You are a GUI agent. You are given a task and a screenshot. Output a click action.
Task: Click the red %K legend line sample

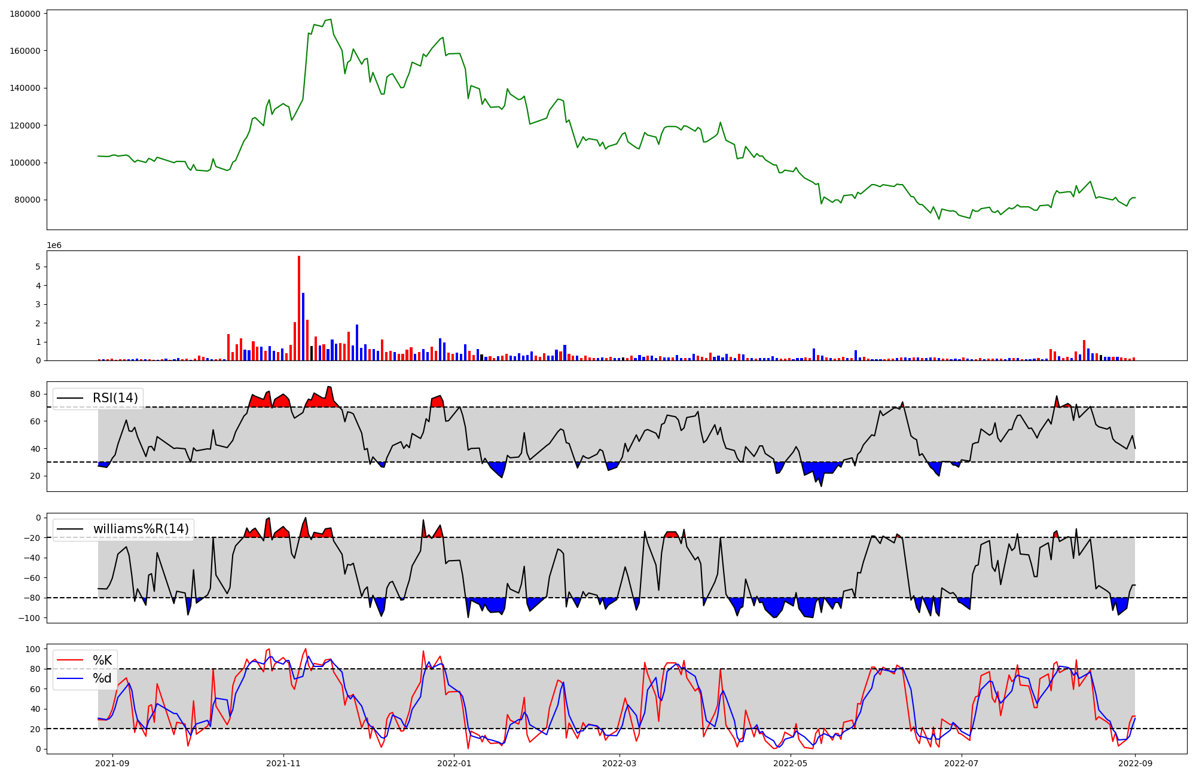tap(69, 660)
